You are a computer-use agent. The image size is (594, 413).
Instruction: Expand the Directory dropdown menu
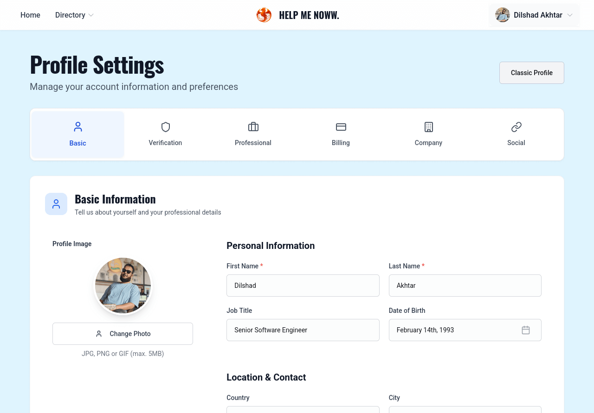(74, 15)
